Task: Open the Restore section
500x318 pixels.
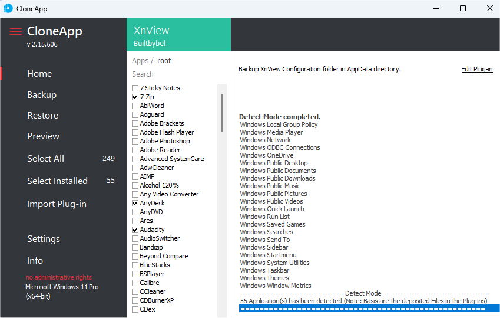Action: 43,116
